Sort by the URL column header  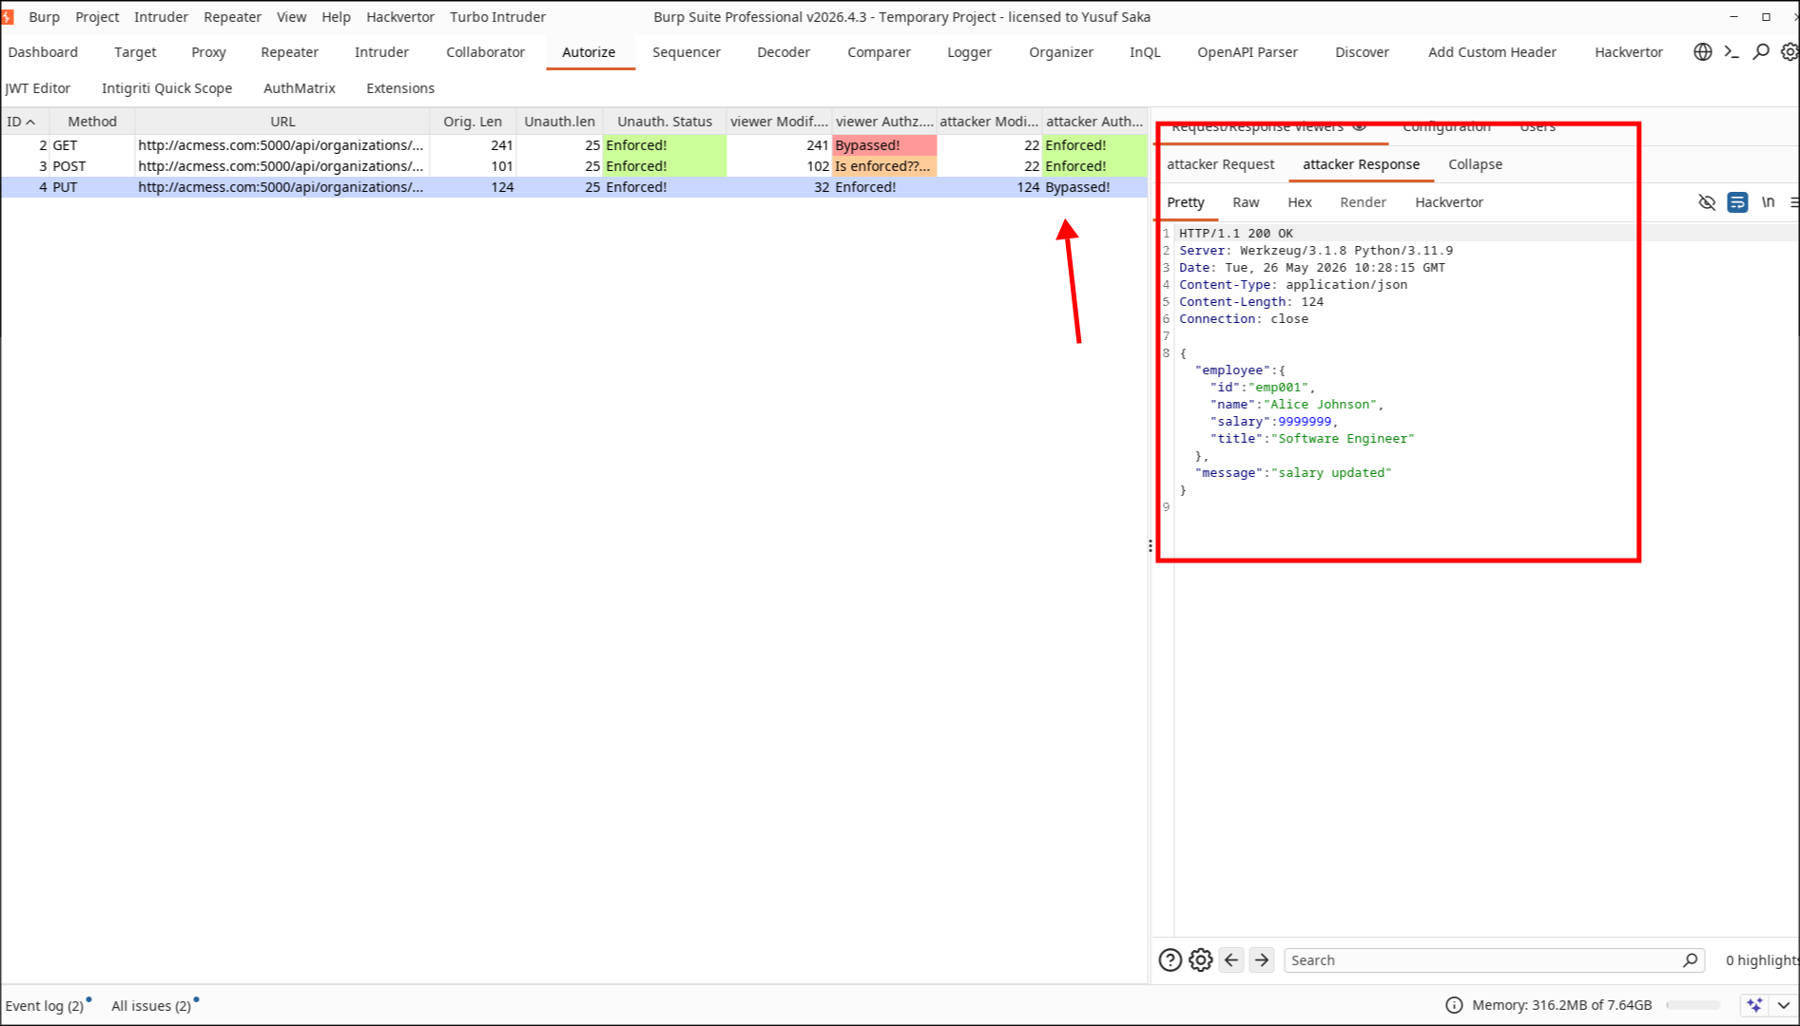click(x=282, y=122)
